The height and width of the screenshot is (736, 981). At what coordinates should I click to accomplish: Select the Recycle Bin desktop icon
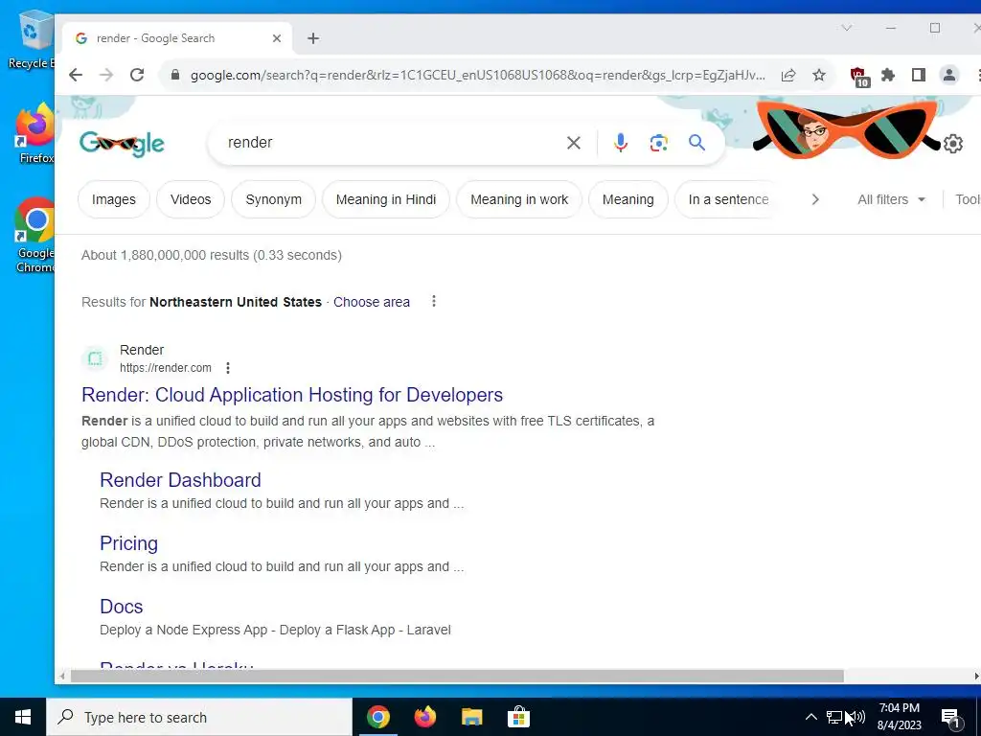31,39
